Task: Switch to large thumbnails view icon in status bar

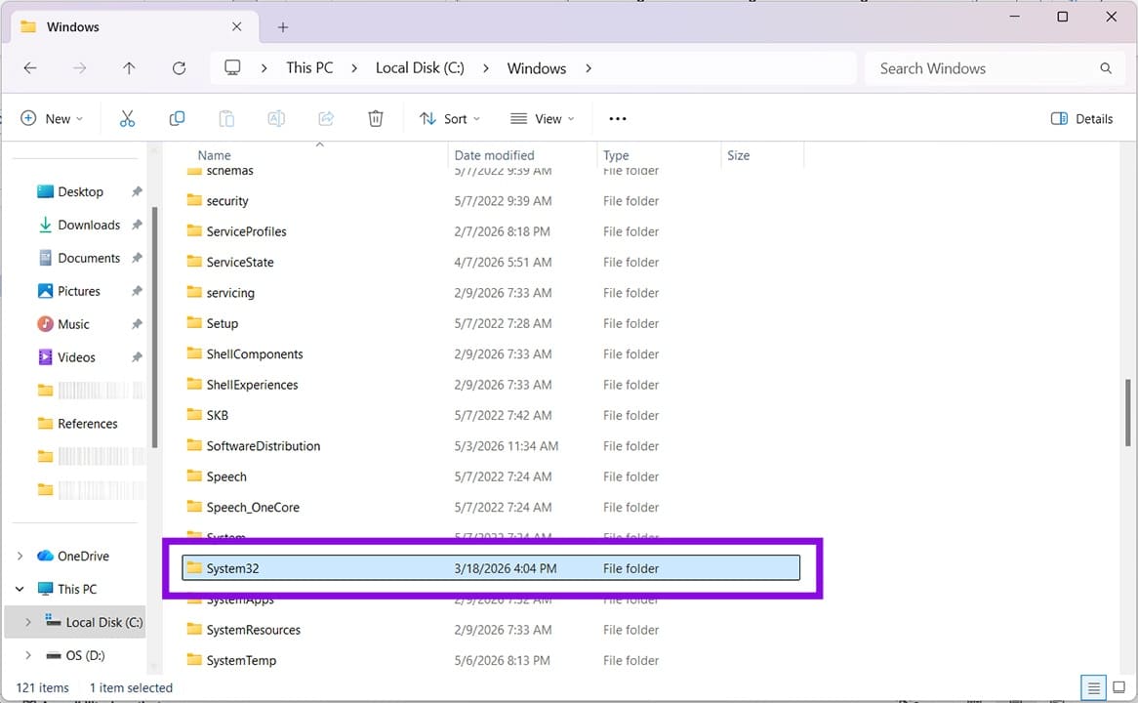Action: click(1119, 687)
